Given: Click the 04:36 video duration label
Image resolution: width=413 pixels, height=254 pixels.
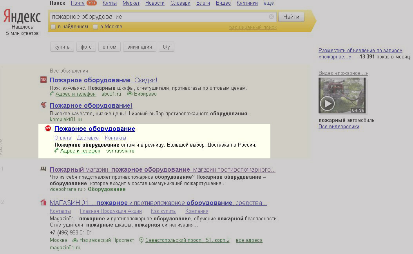Looking at the screenshot, I should pyautogui.click(x=358, y=111).
